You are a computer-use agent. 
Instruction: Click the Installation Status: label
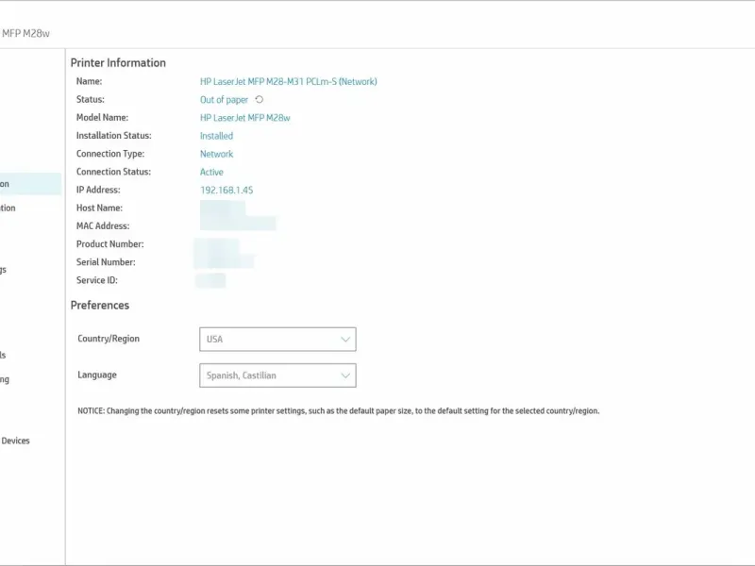coord(113,136)
